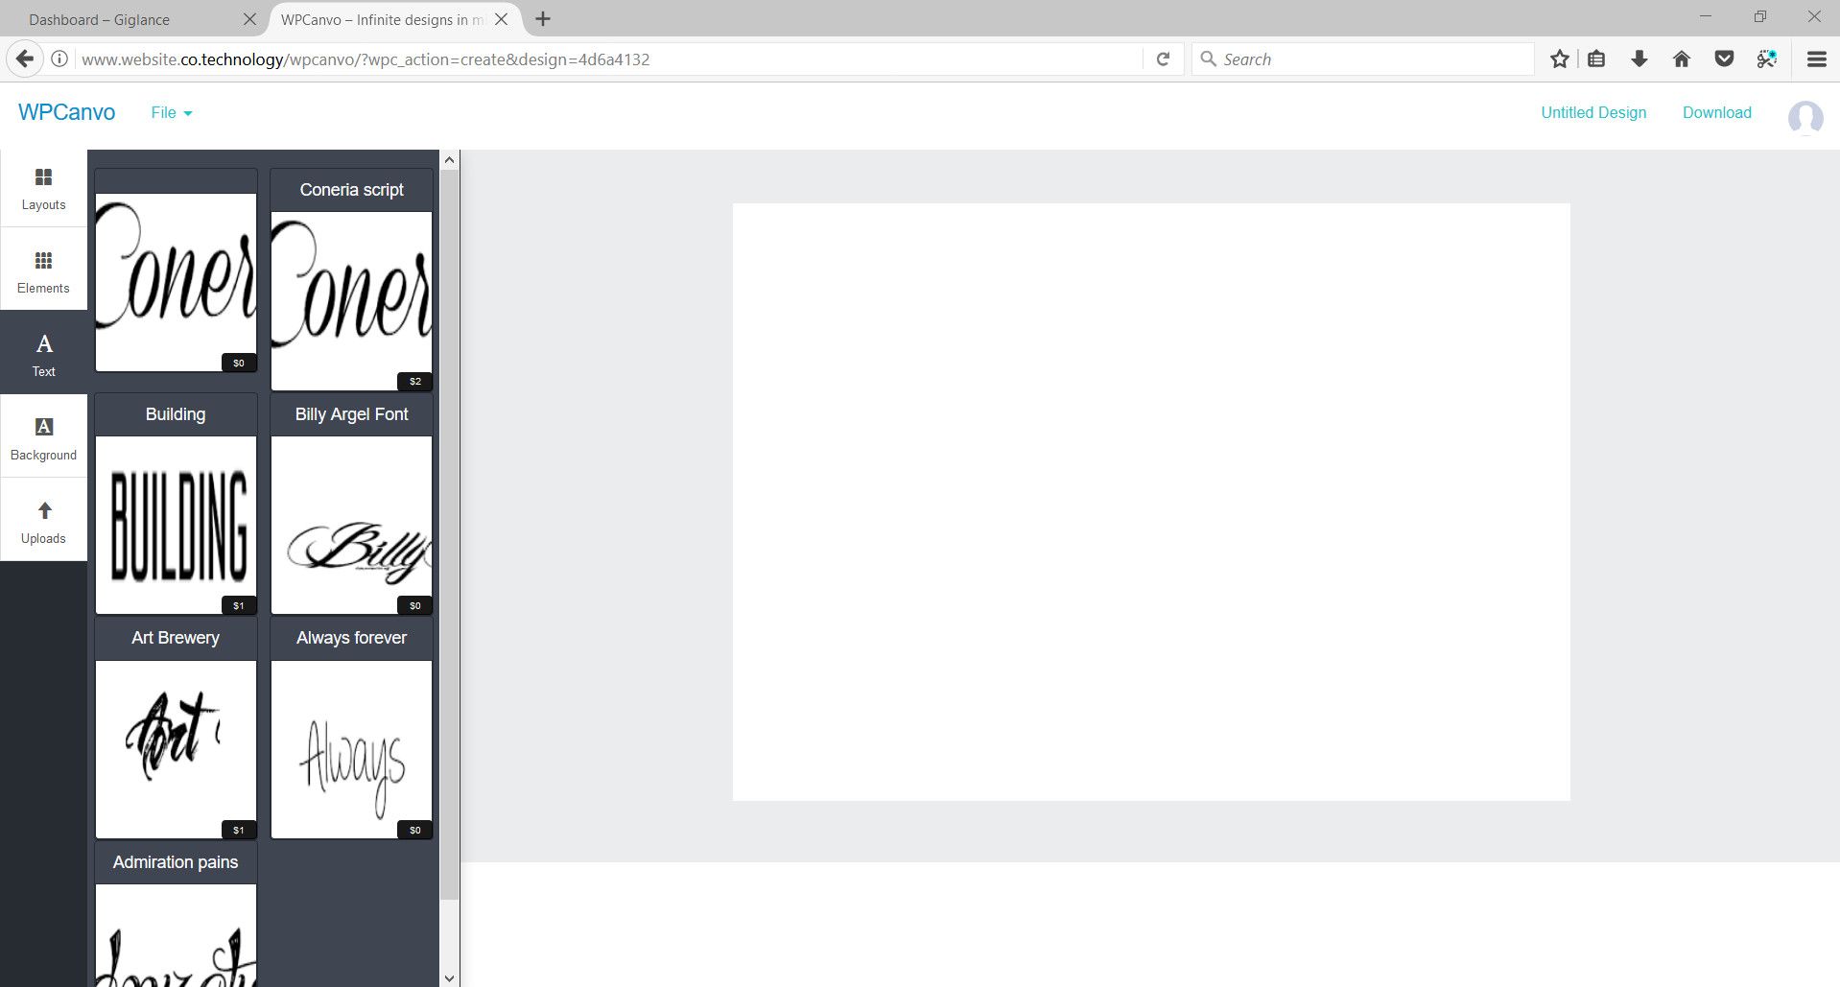Click the Art Brewery label
Screen dimensions: 1840x987
(x=176, y=638)
